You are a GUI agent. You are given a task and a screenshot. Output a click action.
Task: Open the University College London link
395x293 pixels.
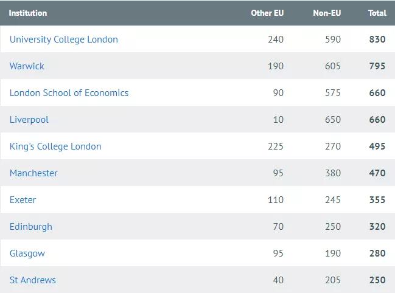point(64,40)
